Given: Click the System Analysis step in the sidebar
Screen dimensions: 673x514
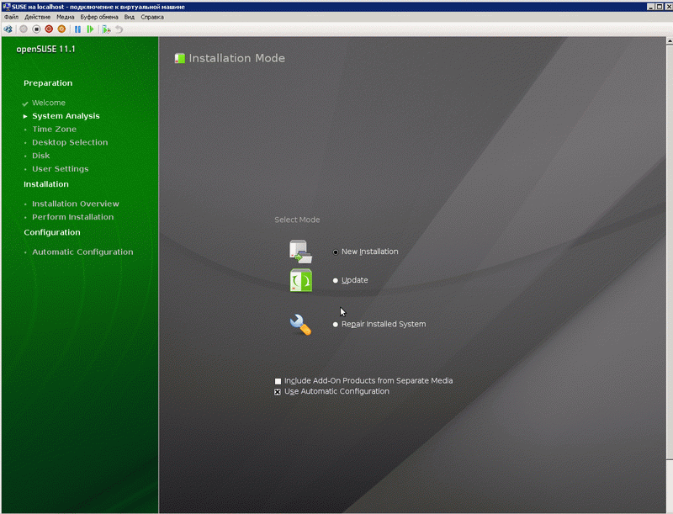Looking at the screenshot, I should click(x=66, y=116).
